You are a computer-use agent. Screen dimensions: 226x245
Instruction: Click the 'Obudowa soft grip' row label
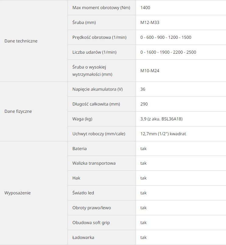coord(91,223)
